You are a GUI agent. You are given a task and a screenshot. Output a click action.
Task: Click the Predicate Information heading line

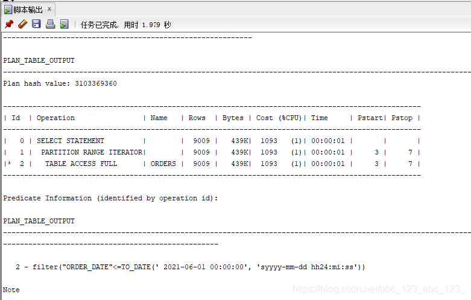point(110,198)
